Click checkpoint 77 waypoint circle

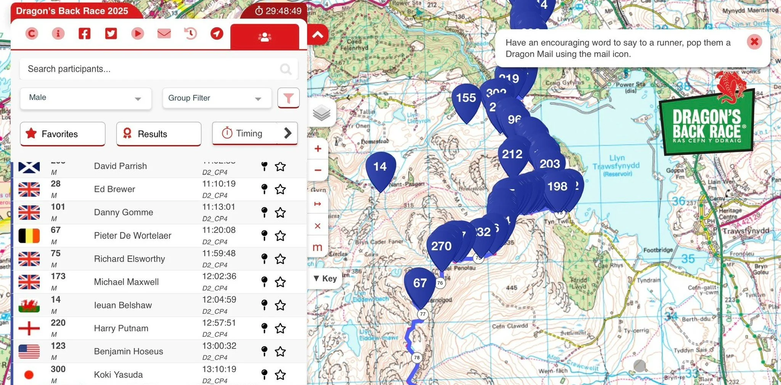[x=423, y=314]
